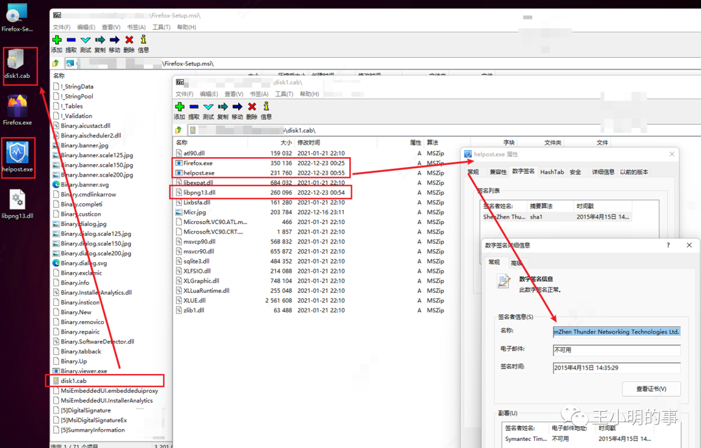Select Firefox-Se... desktop icon
701x448 pixels.
[17, 18]
